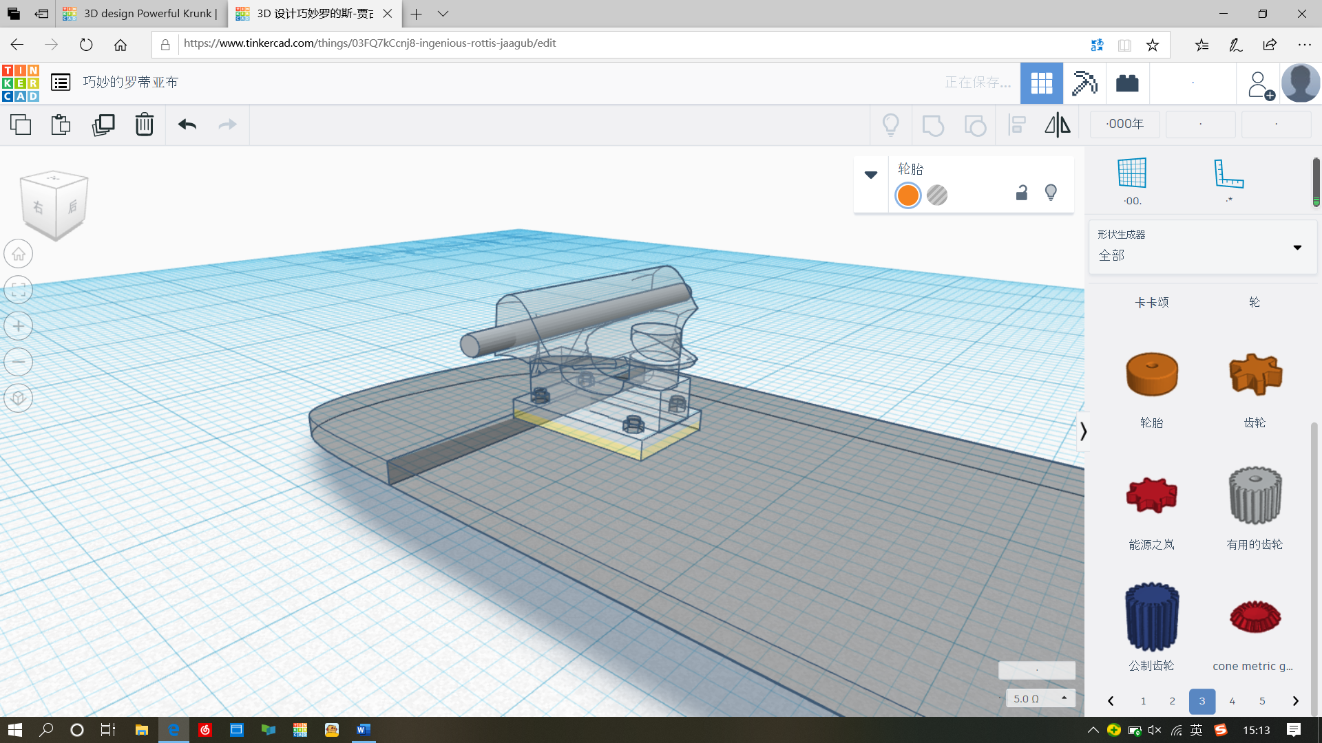Go to shapes page 4
Image resolution: width=1322 pixels, height=743 pixels.
[x=1232, y=701]
